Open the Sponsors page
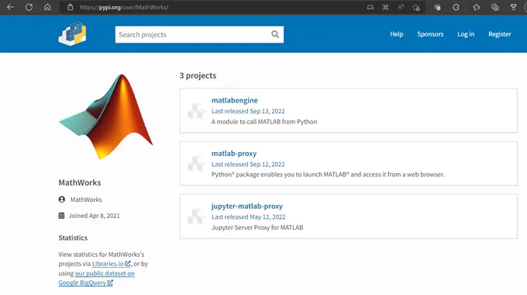Screen dimensions: 527x295 click(x=430, y=34)
